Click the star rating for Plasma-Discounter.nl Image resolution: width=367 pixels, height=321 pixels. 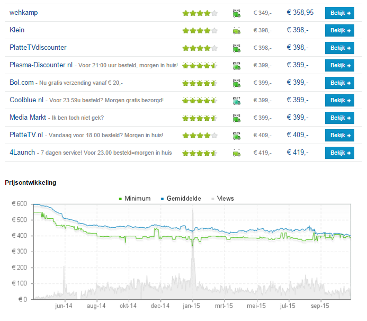click(x=200, y=66)
